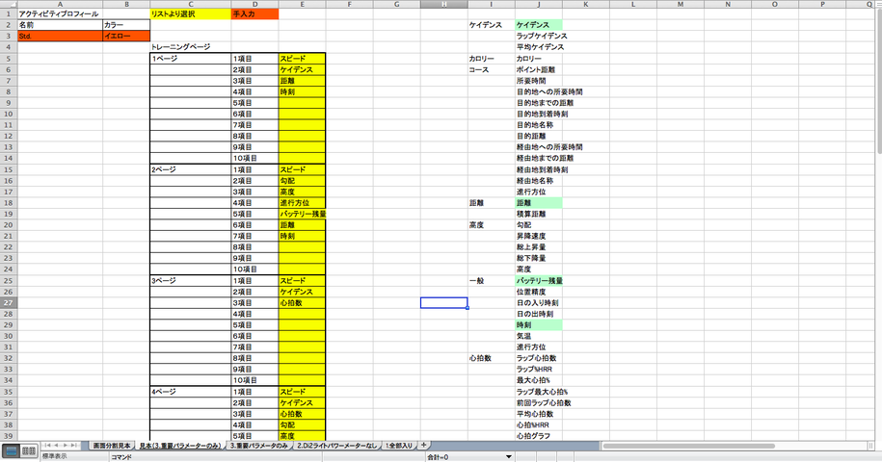The width and height of the screenshot is (882, 462).
Task: Click the horizontal scrollbar thumb
Action: pos(688,446)
